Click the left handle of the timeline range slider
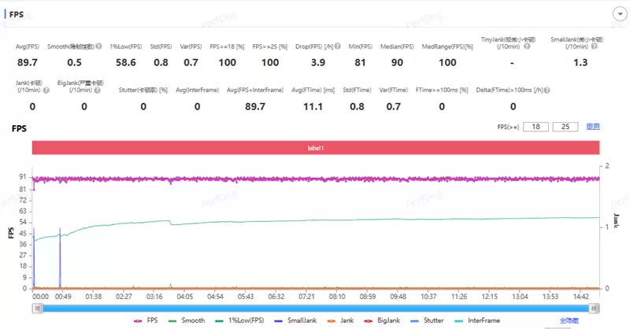This screenshot has width=630, height=329. point(35,309)
